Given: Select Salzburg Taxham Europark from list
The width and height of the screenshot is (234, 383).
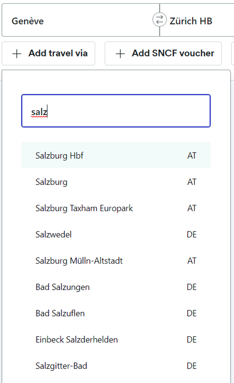Looking at the screenshot, I should point(116,208).
